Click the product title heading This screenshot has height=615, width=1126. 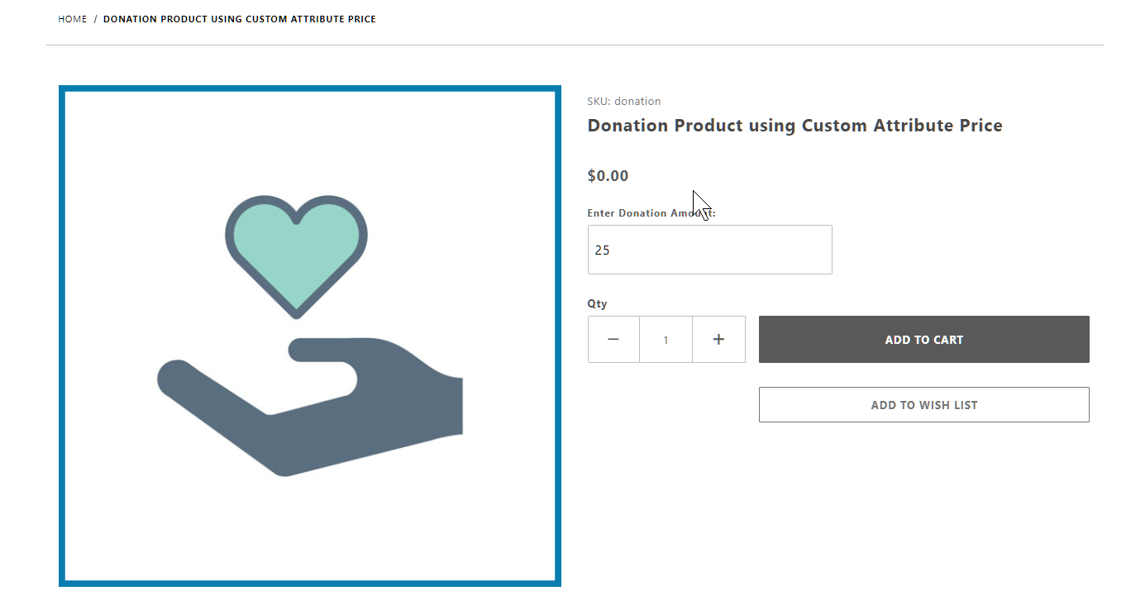tap(794, 126)
